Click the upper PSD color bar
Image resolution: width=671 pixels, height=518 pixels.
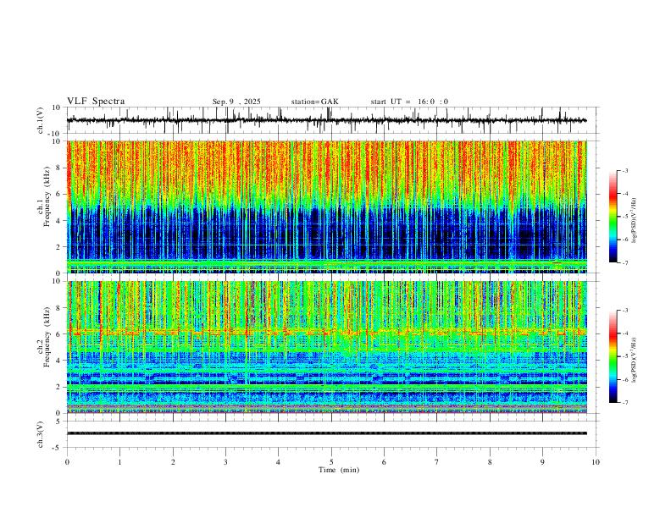click(x=613, y=217)
